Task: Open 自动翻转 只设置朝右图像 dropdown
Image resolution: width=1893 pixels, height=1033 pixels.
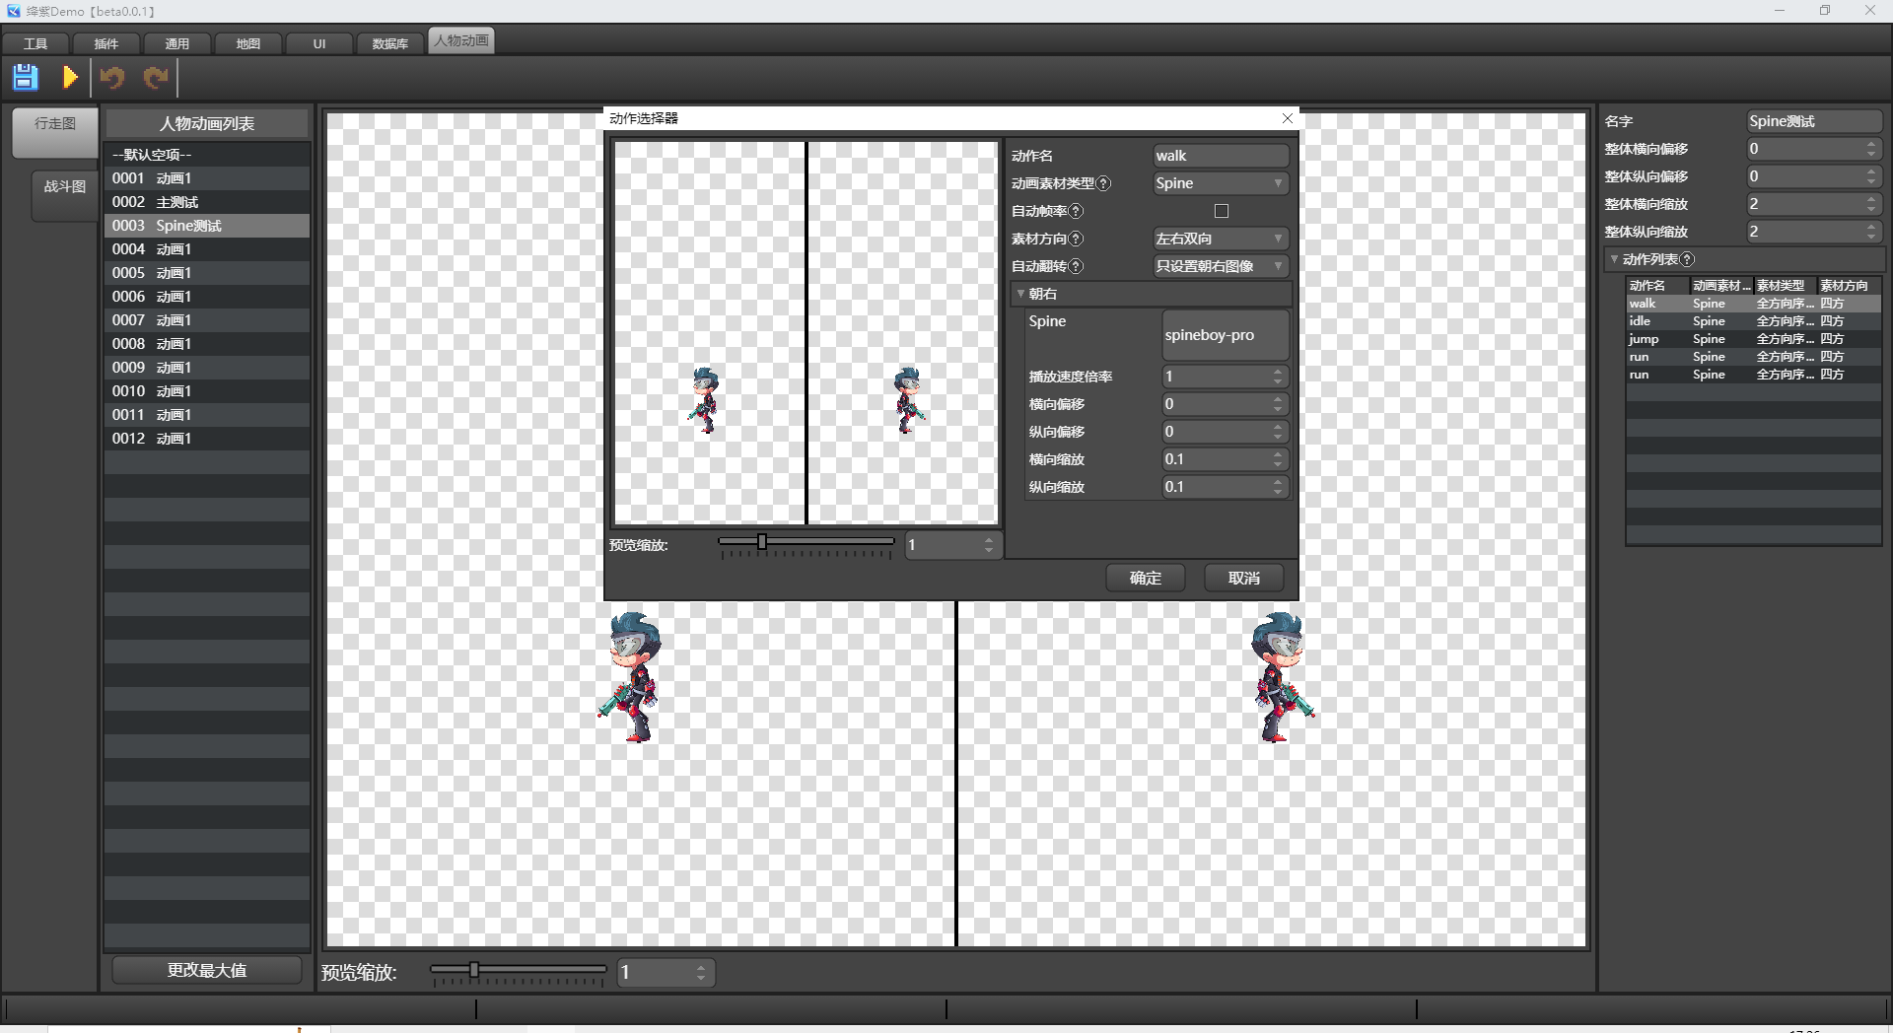Action: point(1221,266)
